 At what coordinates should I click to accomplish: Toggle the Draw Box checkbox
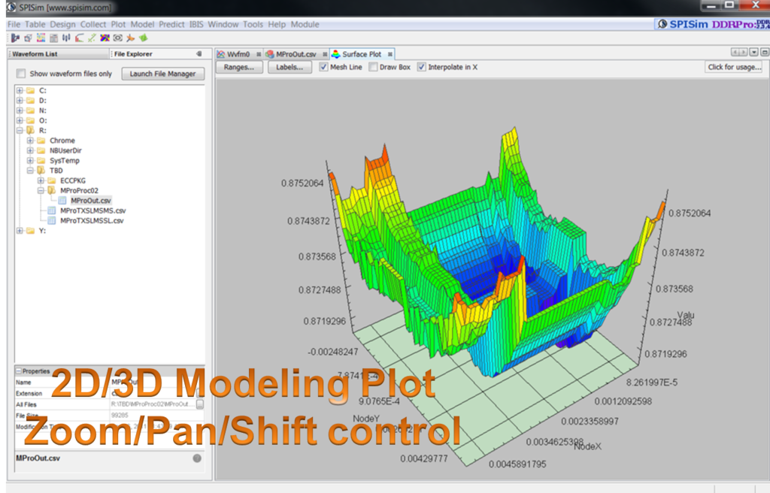pos(373,67)
